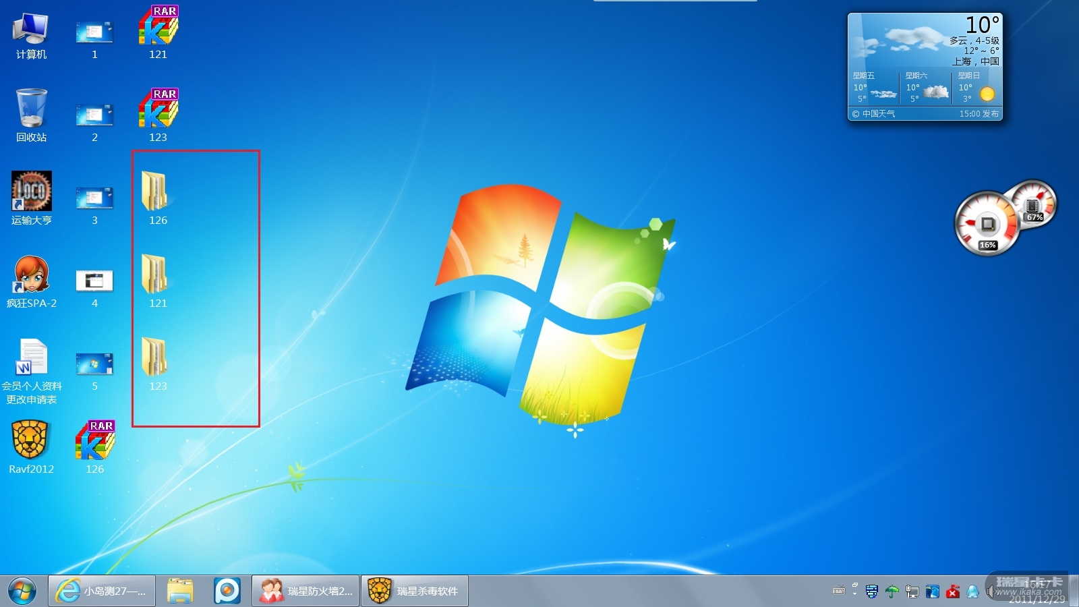Click the 15:00 发布 publish time
The image size is (1079, 607).
(x=979, y=114)
